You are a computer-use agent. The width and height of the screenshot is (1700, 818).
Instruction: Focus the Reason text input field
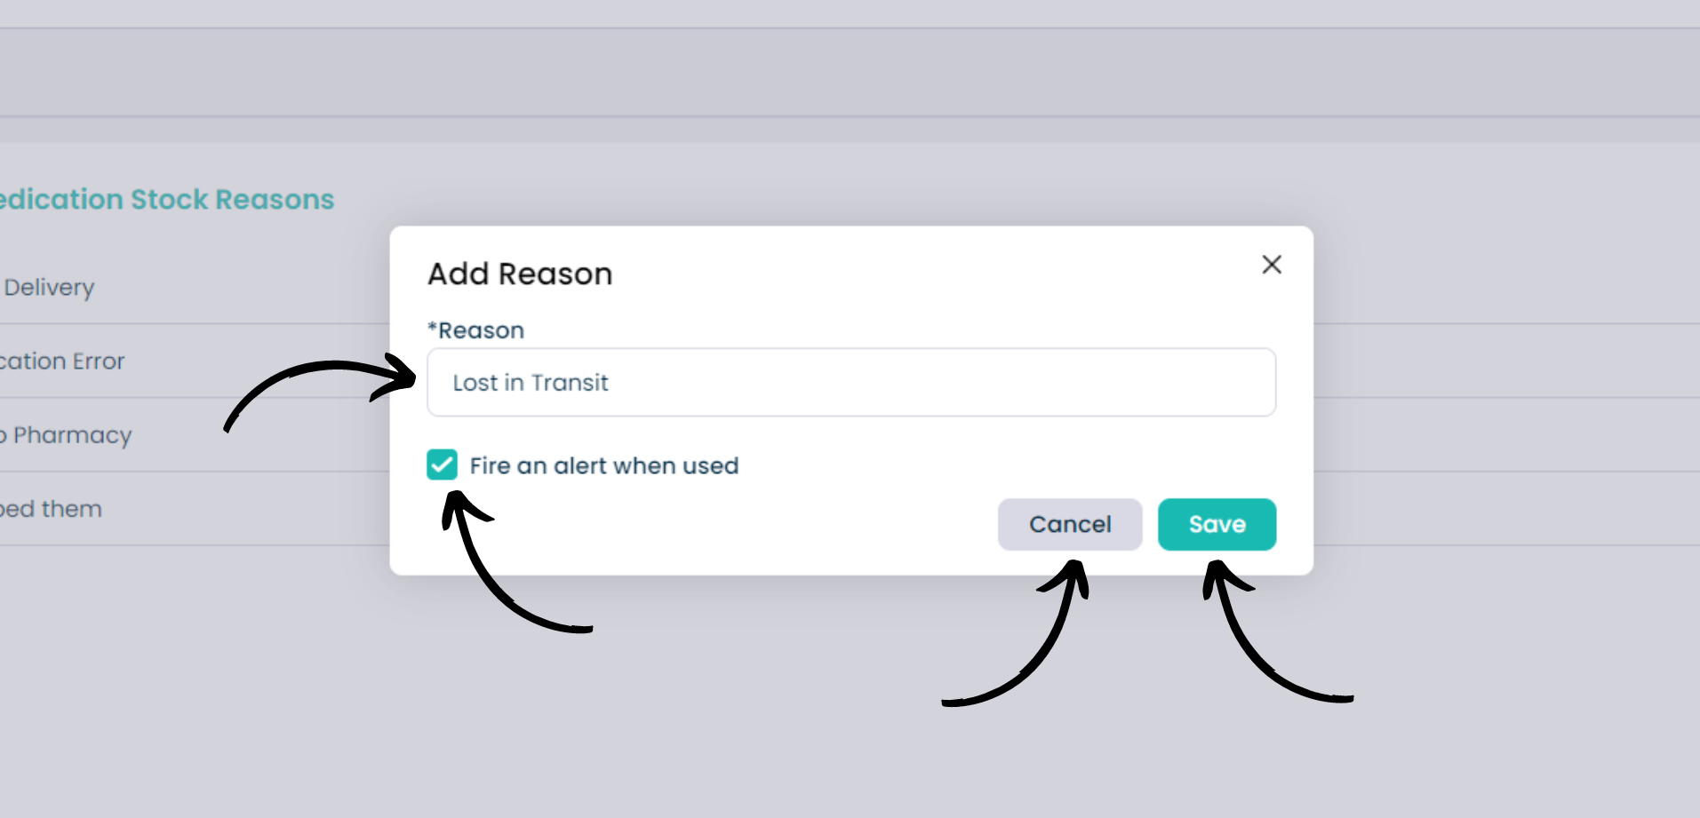(x=851, y=382)
